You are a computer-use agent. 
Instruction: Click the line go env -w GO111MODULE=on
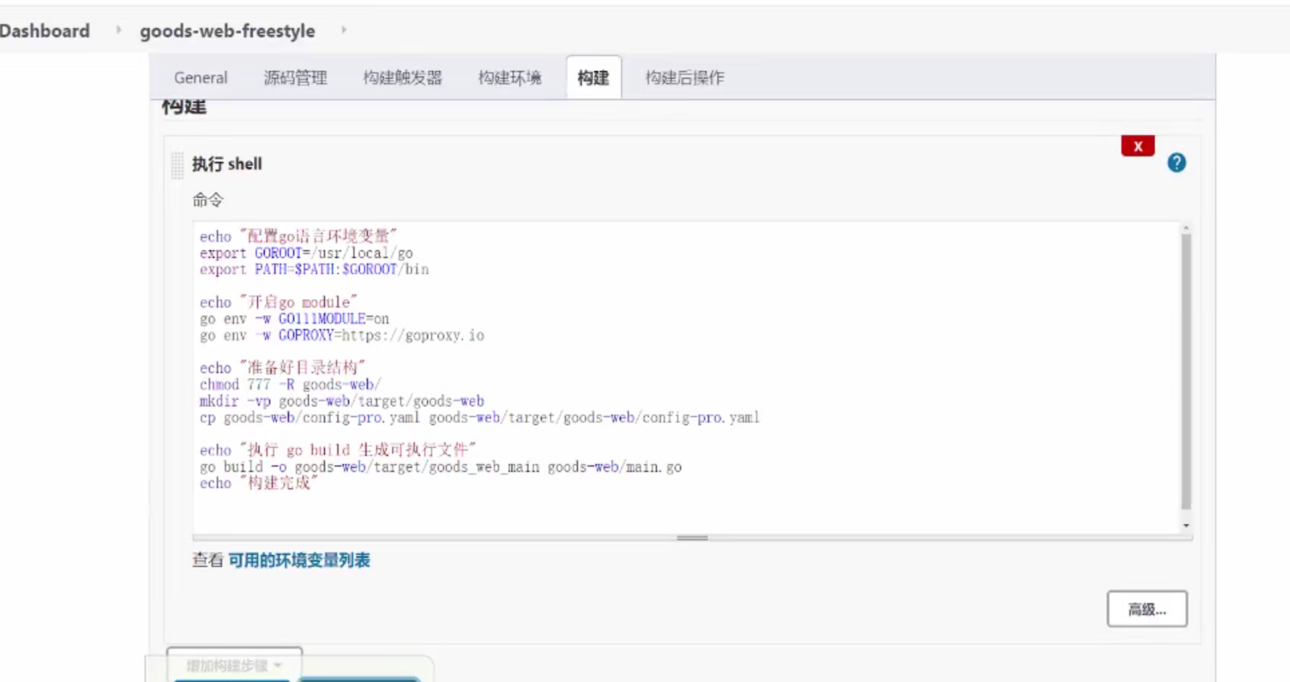click(x=294, y=319)
